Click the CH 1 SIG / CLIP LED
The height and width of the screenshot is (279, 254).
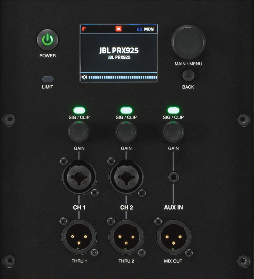pos(79,110)
